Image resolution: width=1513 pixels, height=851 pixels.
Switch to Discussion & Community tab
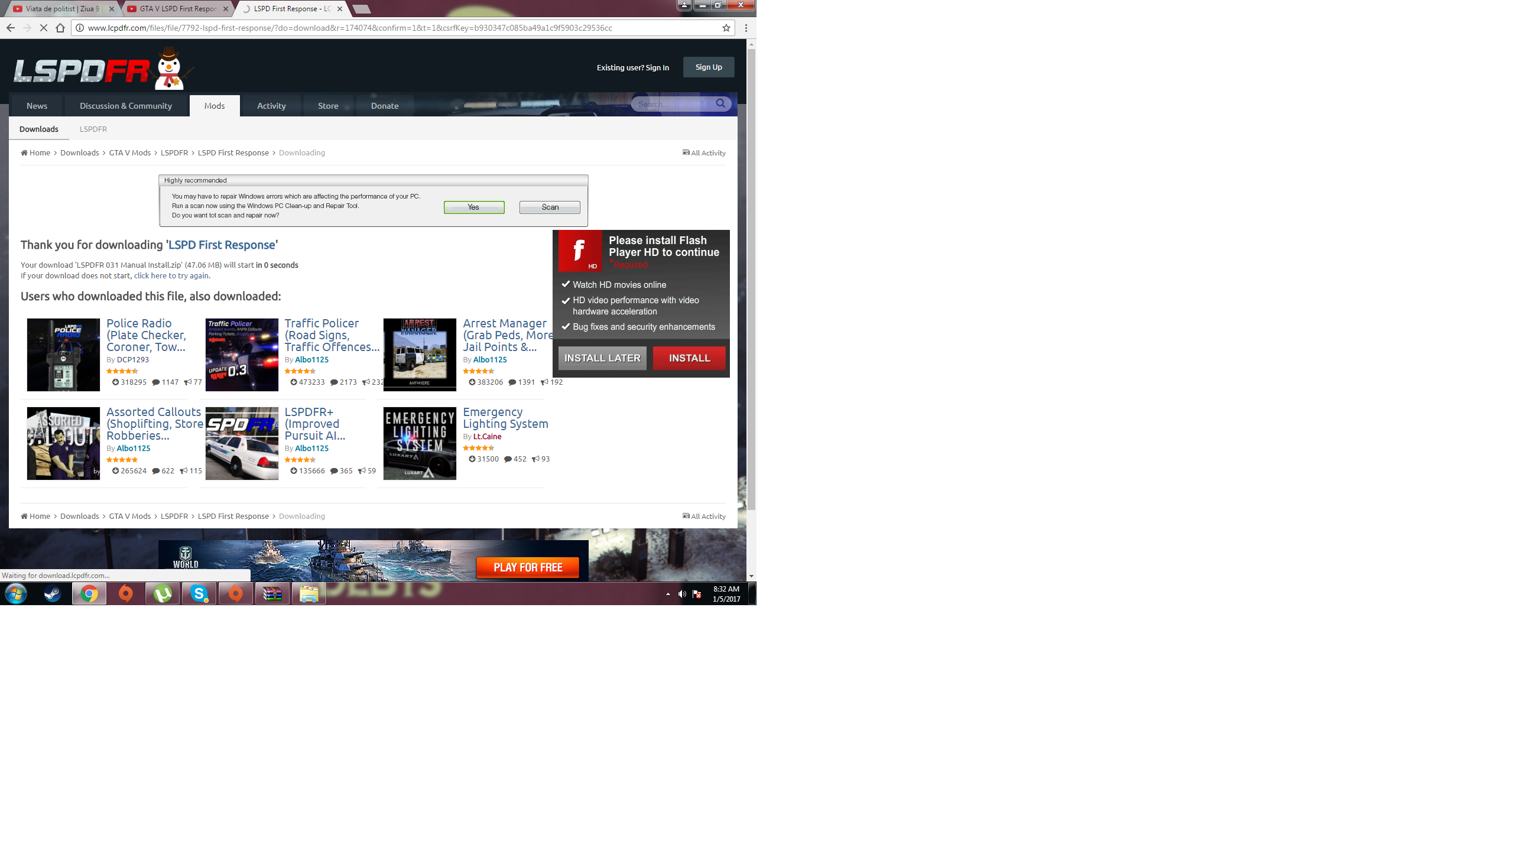[x=125, y=106]
